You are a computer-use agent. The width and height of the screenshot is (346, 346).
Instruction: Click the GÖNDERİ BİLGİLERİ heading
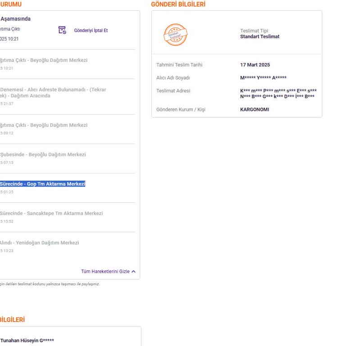click(x=178, y=4)
